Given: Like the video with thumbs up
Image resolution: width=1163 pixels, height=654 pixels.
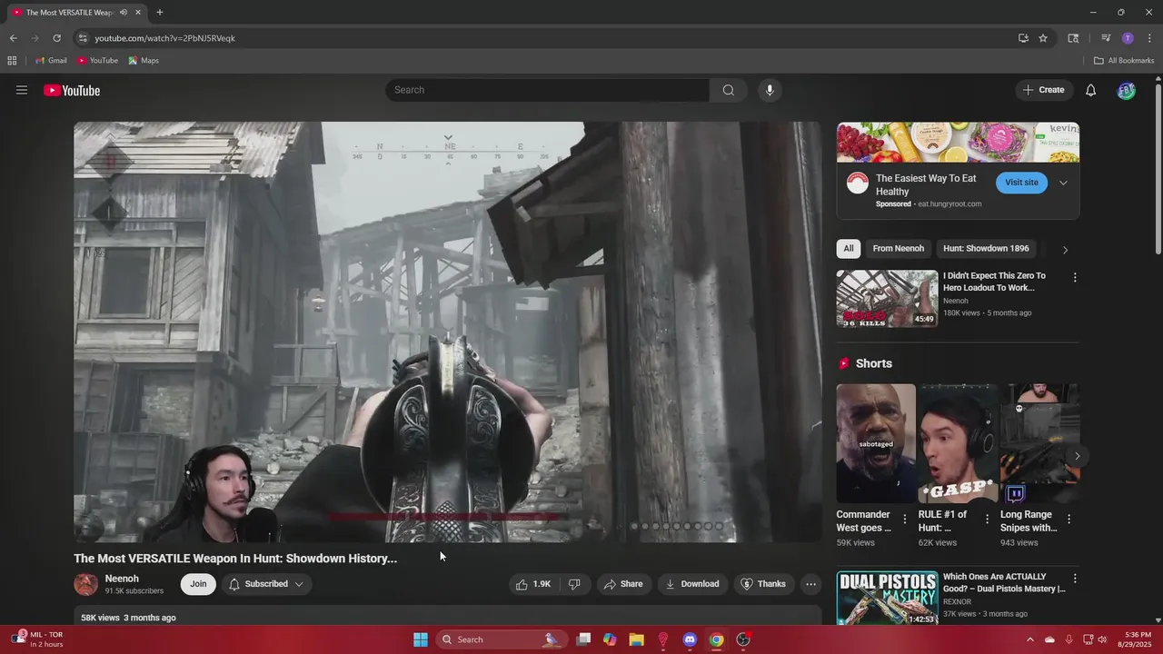Looking at the screenshot, I should 533,584.
